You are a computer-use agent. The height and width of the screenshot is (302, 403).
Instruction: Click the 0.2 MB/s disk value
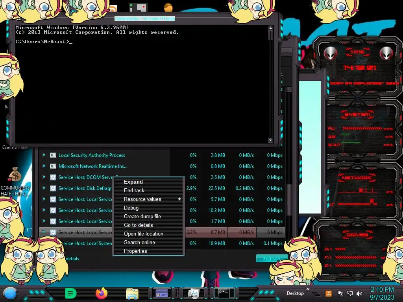click(245, 188)
